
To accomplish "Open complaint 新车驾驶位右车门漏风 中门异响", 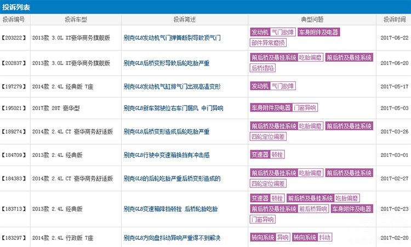I will tap(173, 108).
